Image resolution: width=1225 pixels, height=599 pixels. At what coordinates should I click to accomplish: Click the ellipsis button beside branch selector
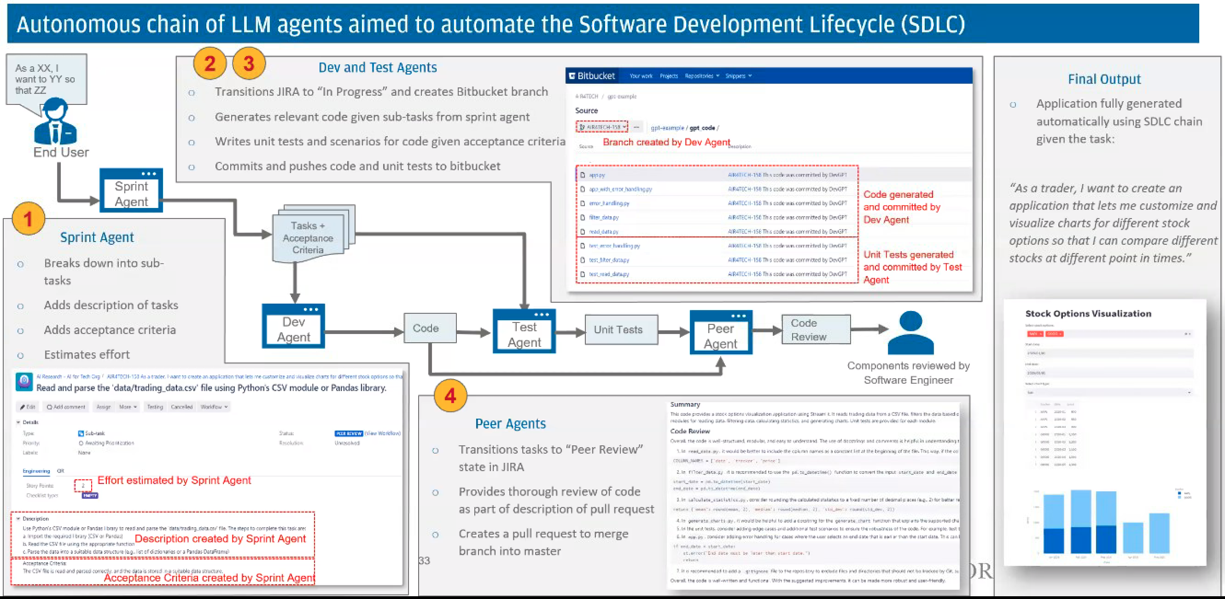(x=636, y=127)
